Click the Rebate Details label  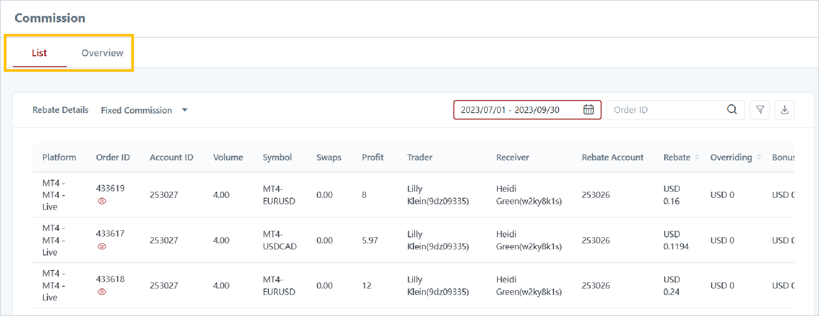click(x=60, y=110)
